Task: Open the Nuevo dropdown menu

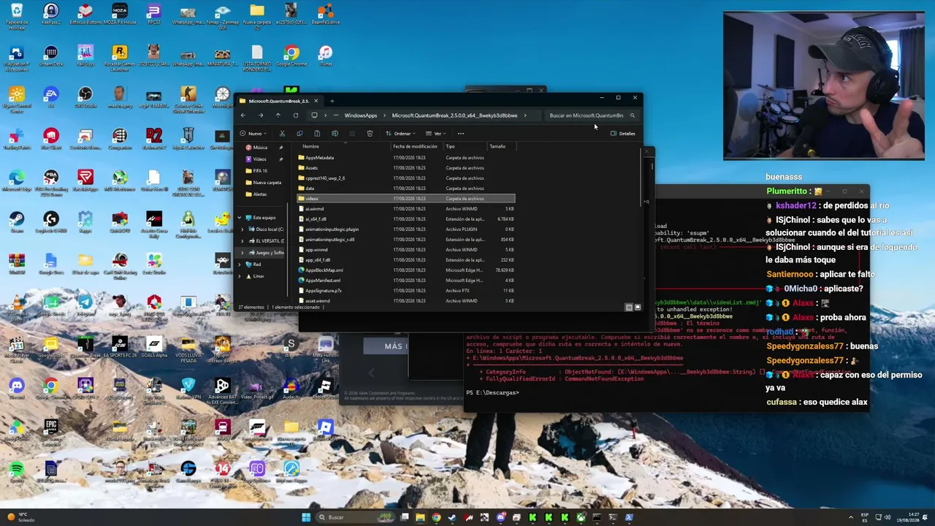Action: 253,134
